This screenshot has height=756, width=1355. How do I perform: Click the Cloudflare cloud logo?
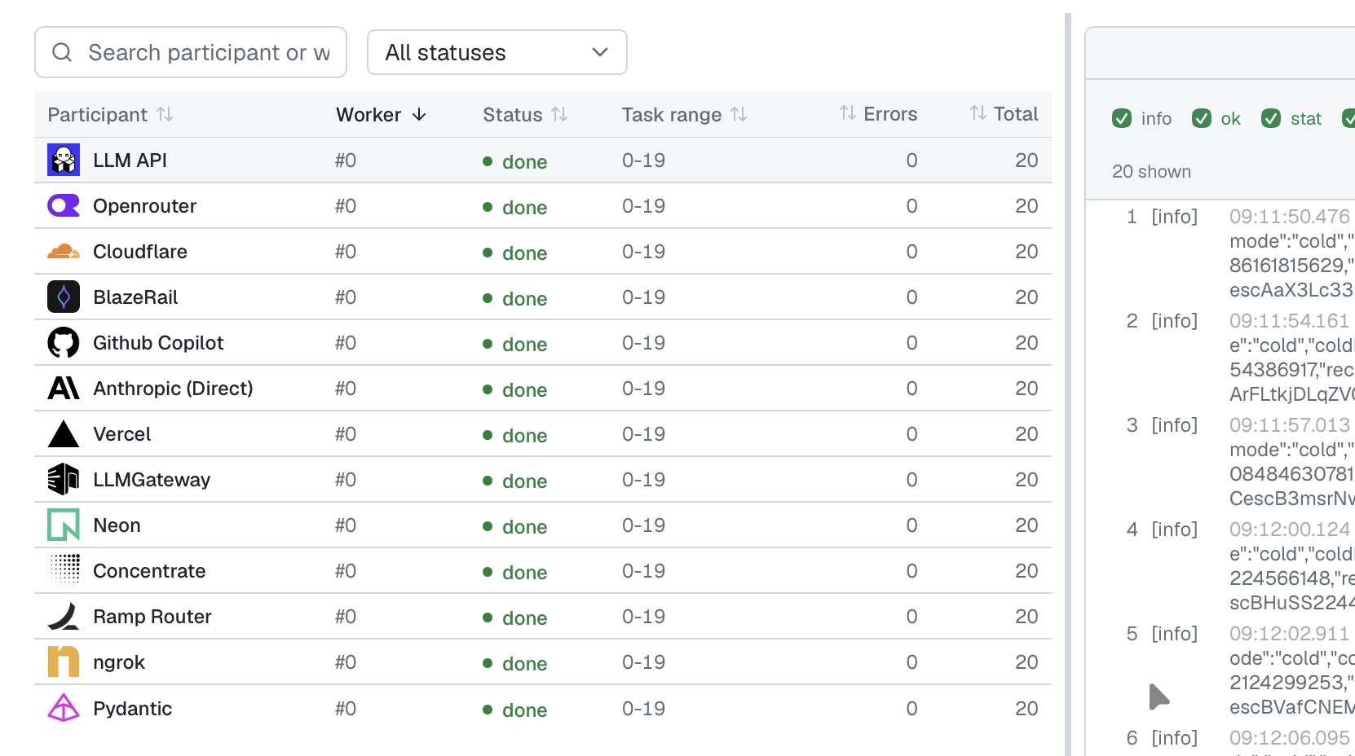click(x=64, y=251)
